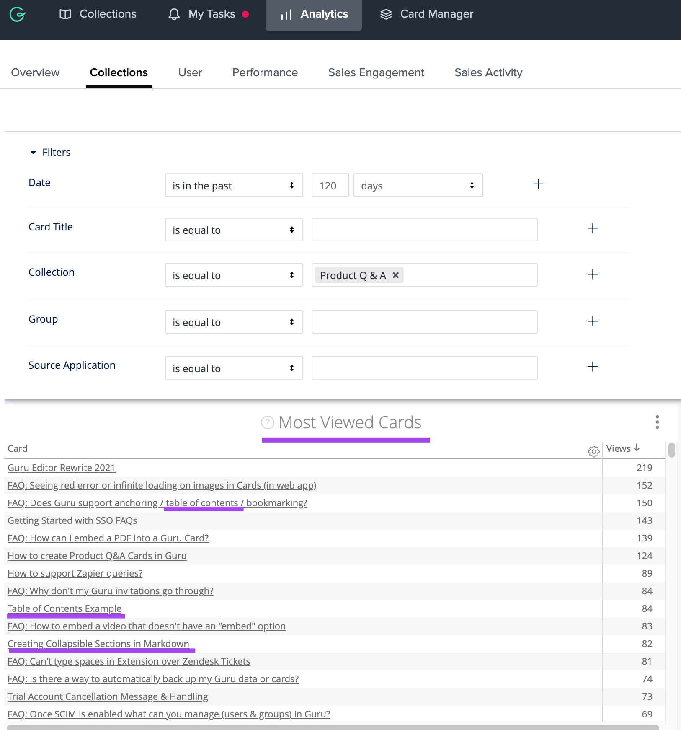The width and height of the screenshot is (681, 730).
Task: Open 'Guru Editor Rewrite 2021' card link
Action: (x=62, y=468)
